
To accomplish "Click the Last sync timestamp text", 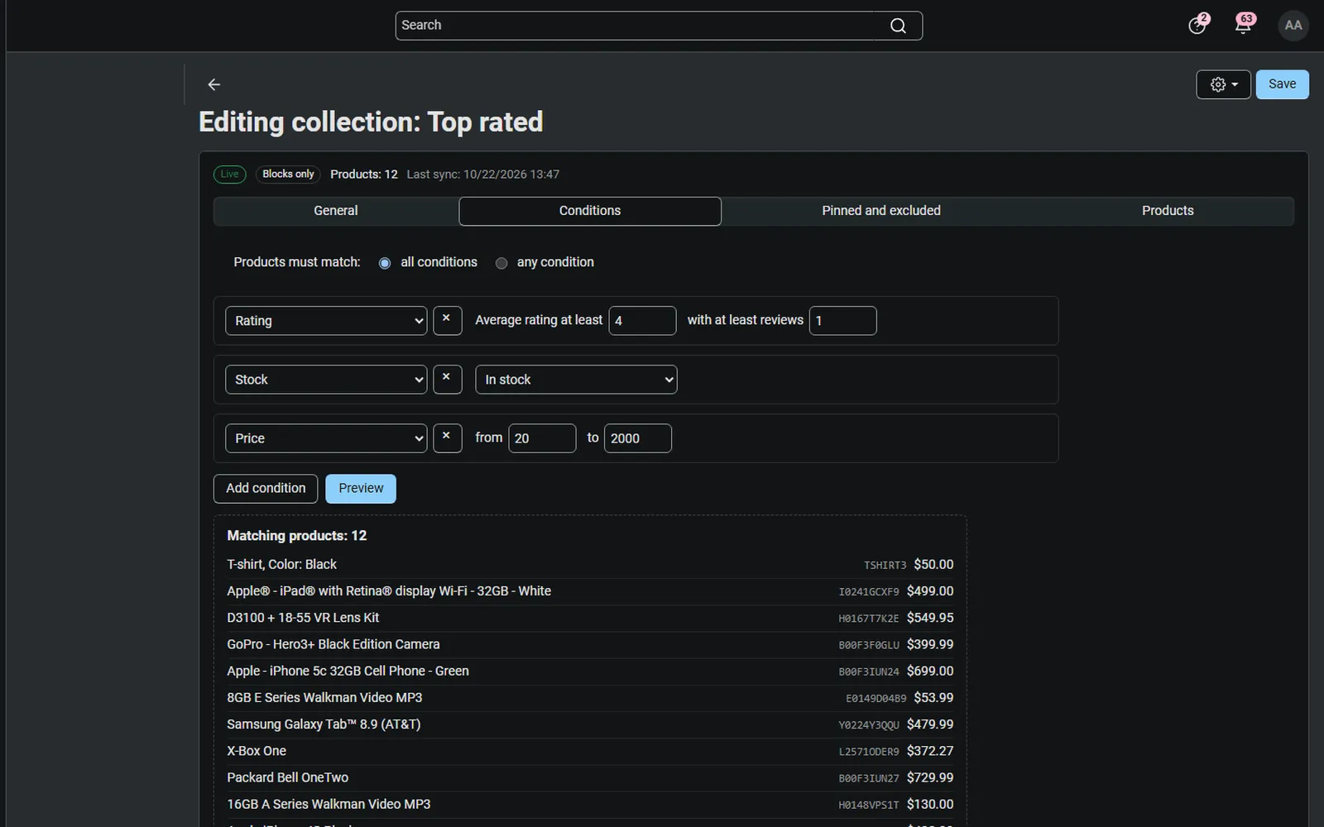I will click(483, 174).
